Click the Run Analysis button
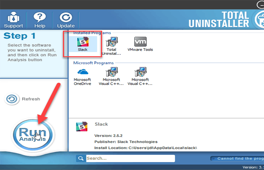Viewport: 264px width, 170px height. coord(33,135)
